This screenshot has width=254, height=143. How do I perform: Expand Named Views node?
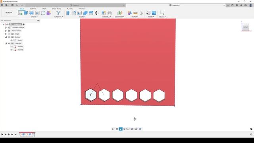coord(6,31)
